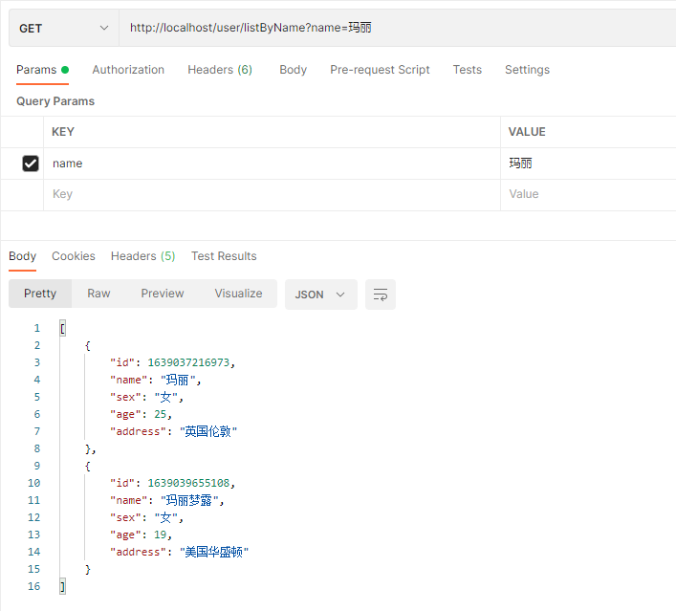This screenshot has height=611, width=676.
Task: Click the empty Key placeholder field
Action: (268, 194)
